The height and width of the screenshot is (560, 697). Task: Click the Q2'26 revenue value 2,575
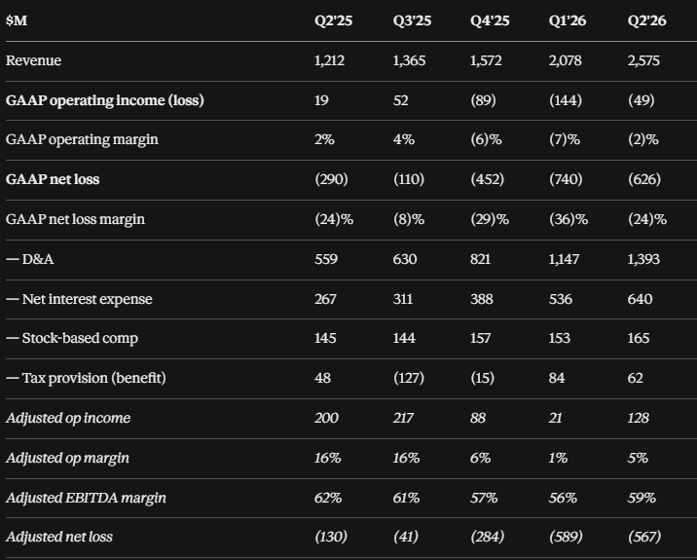coord(643,60)
